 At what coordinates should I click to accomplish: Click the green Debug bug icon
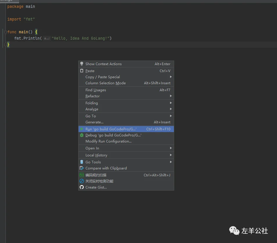(x=82, y=135)
